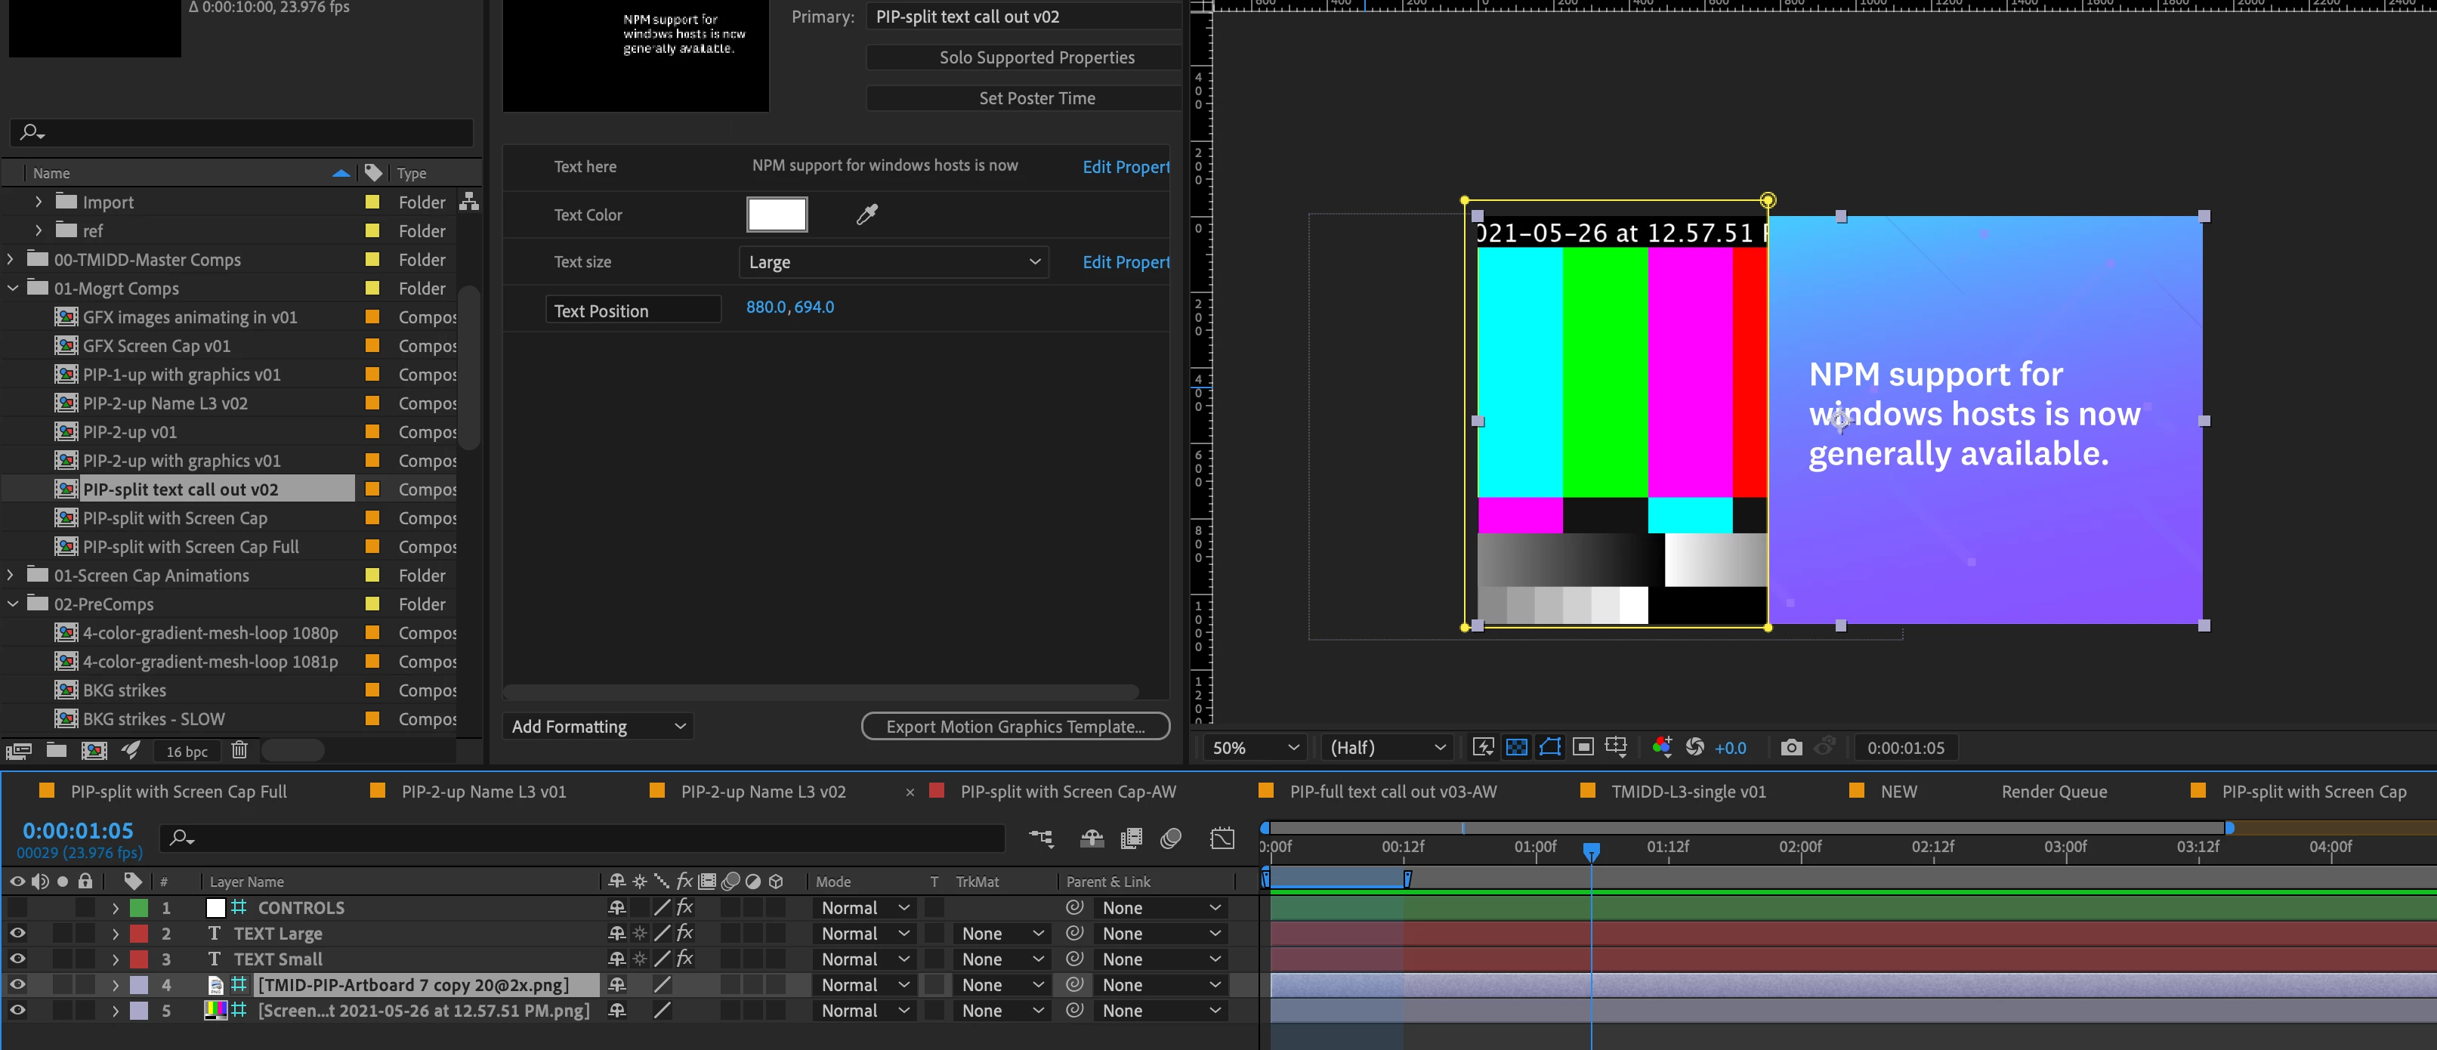Click the delete trash icon in Project panel
The image size is (2437, 1050).
coord(239,750)
